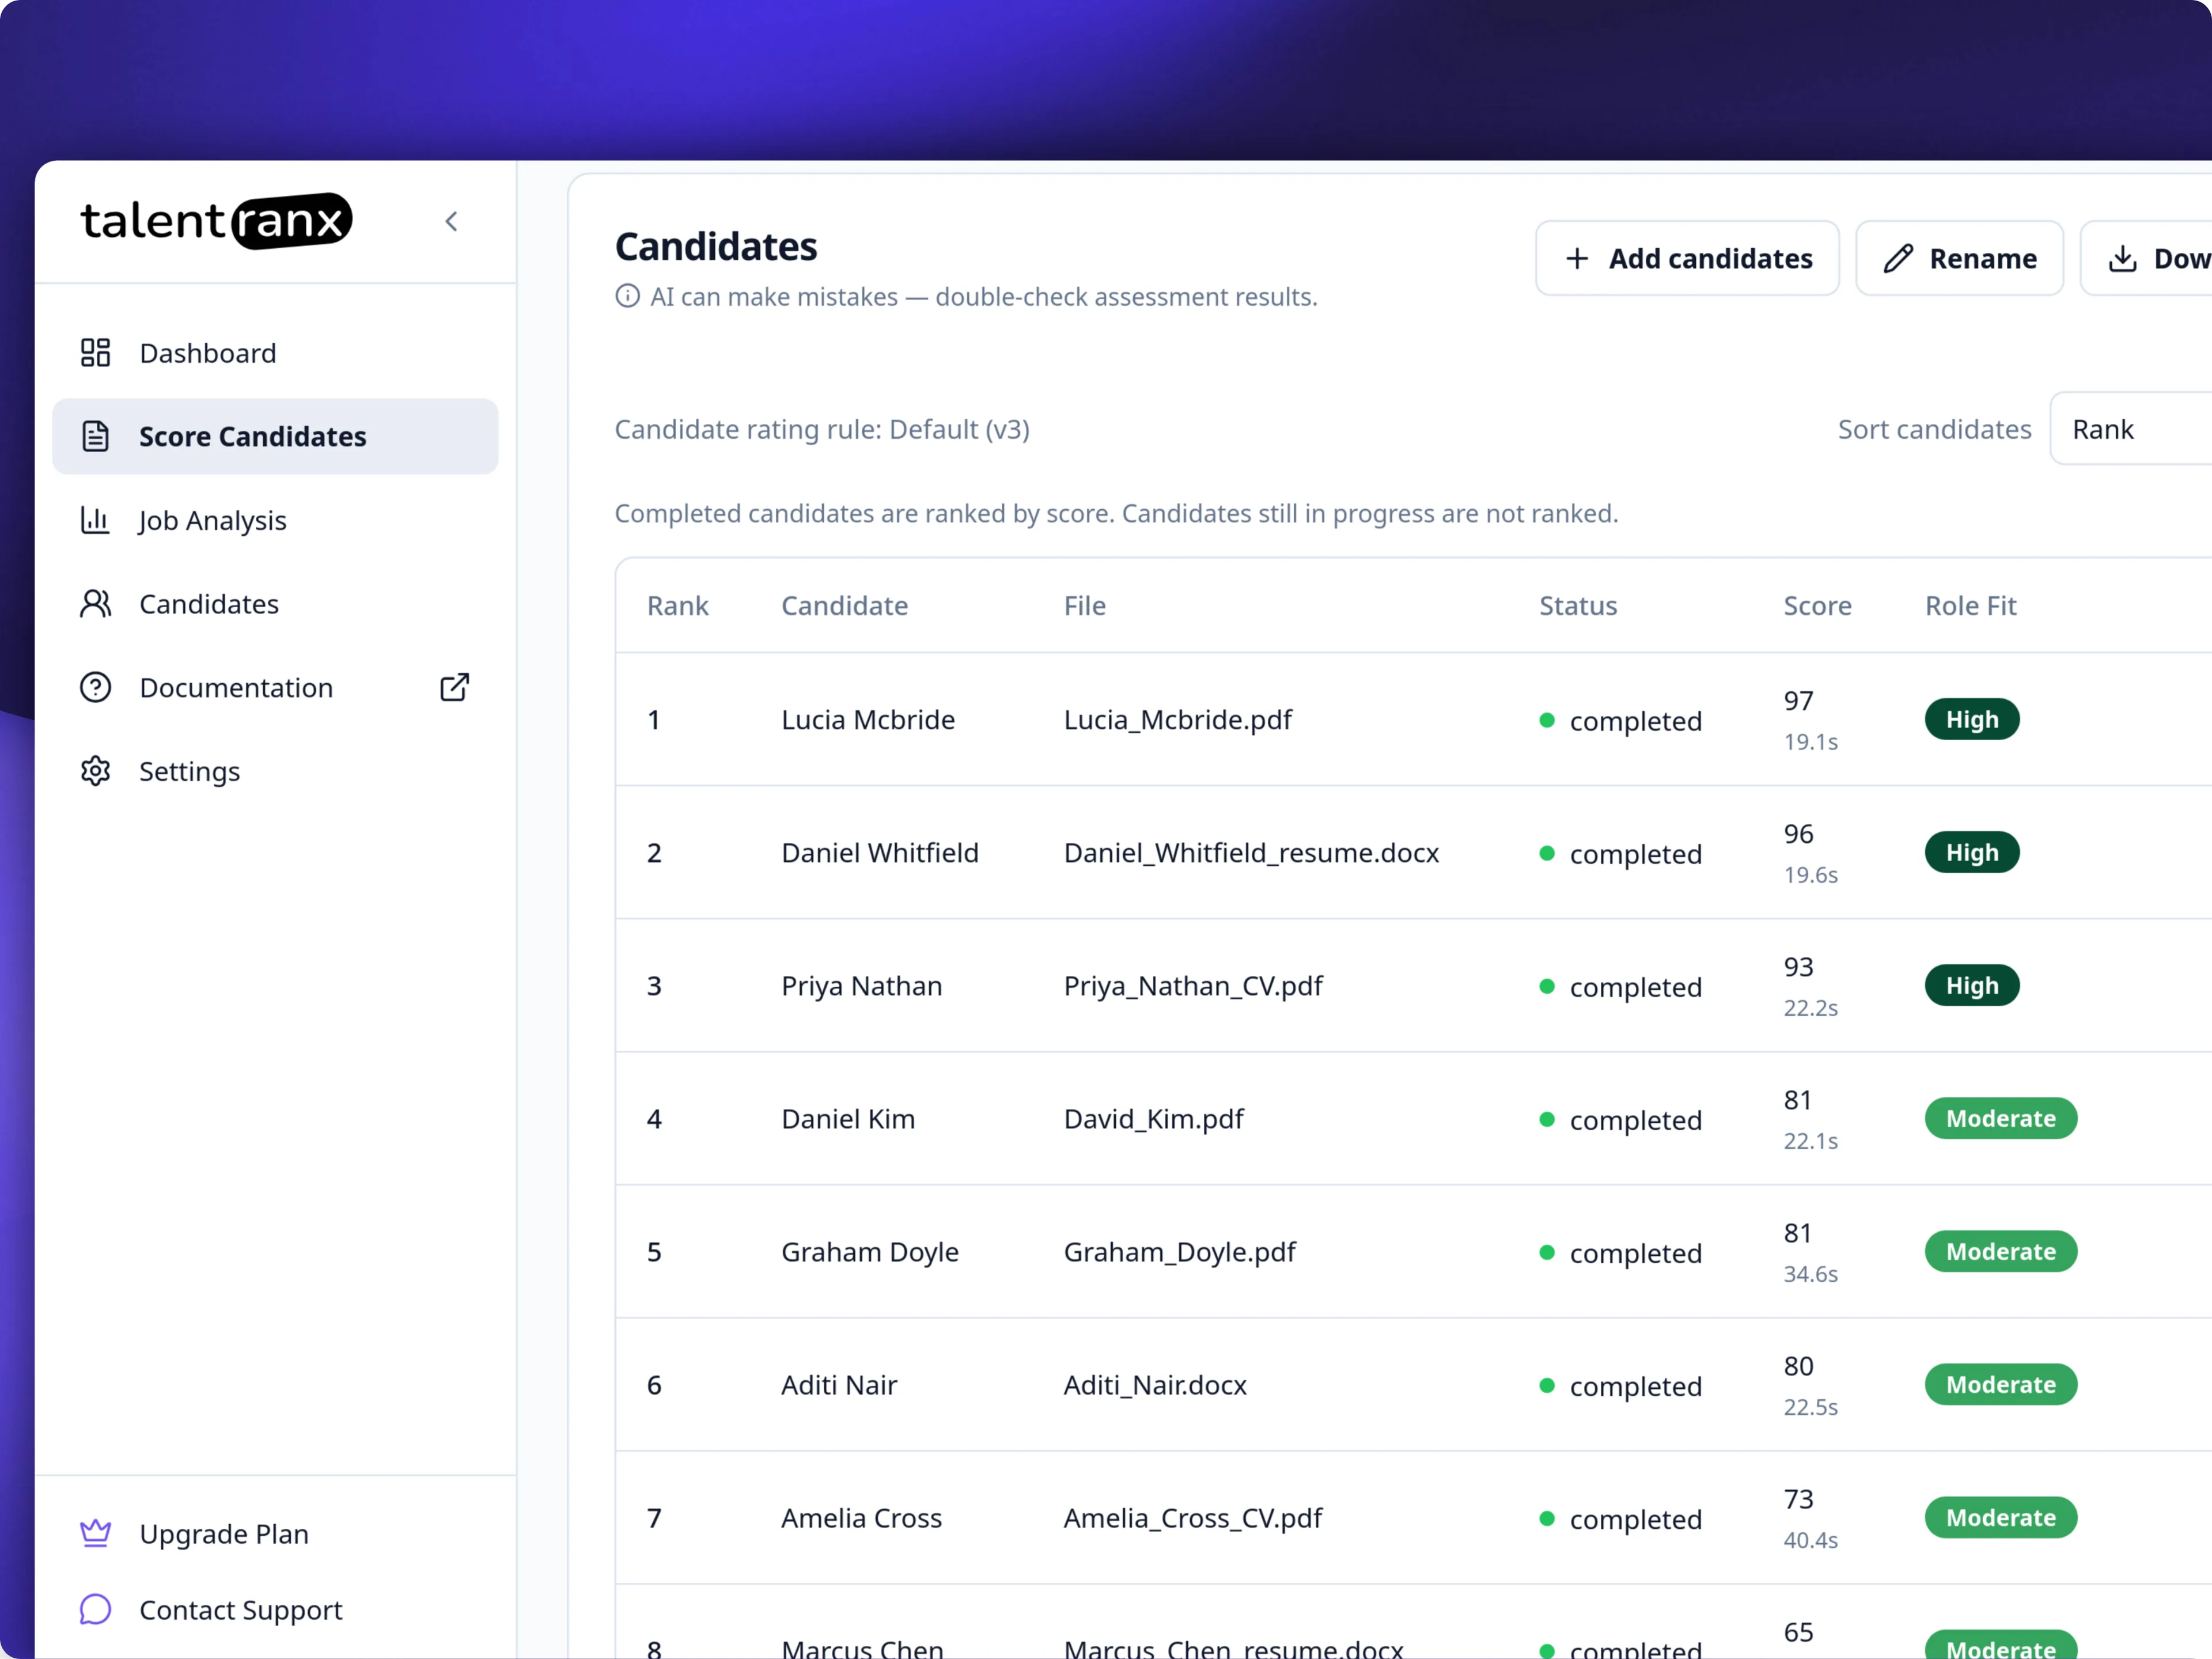The height and width of the screenshot is (1659, 2212).
Task: Click the Dashboard grid icon
Action: click(95, 353)
